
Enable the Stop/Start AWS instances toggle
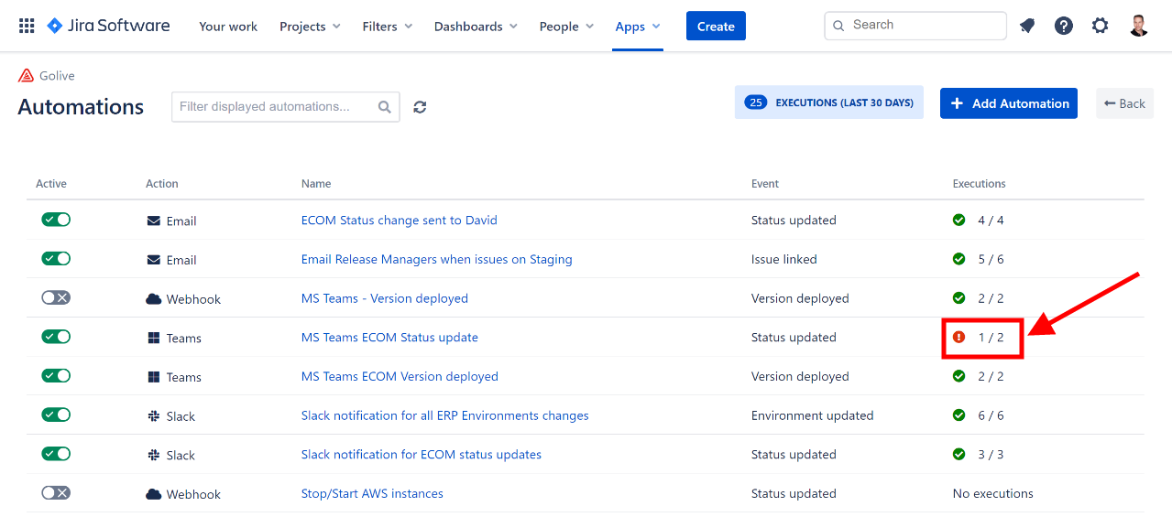click(56, 493)
